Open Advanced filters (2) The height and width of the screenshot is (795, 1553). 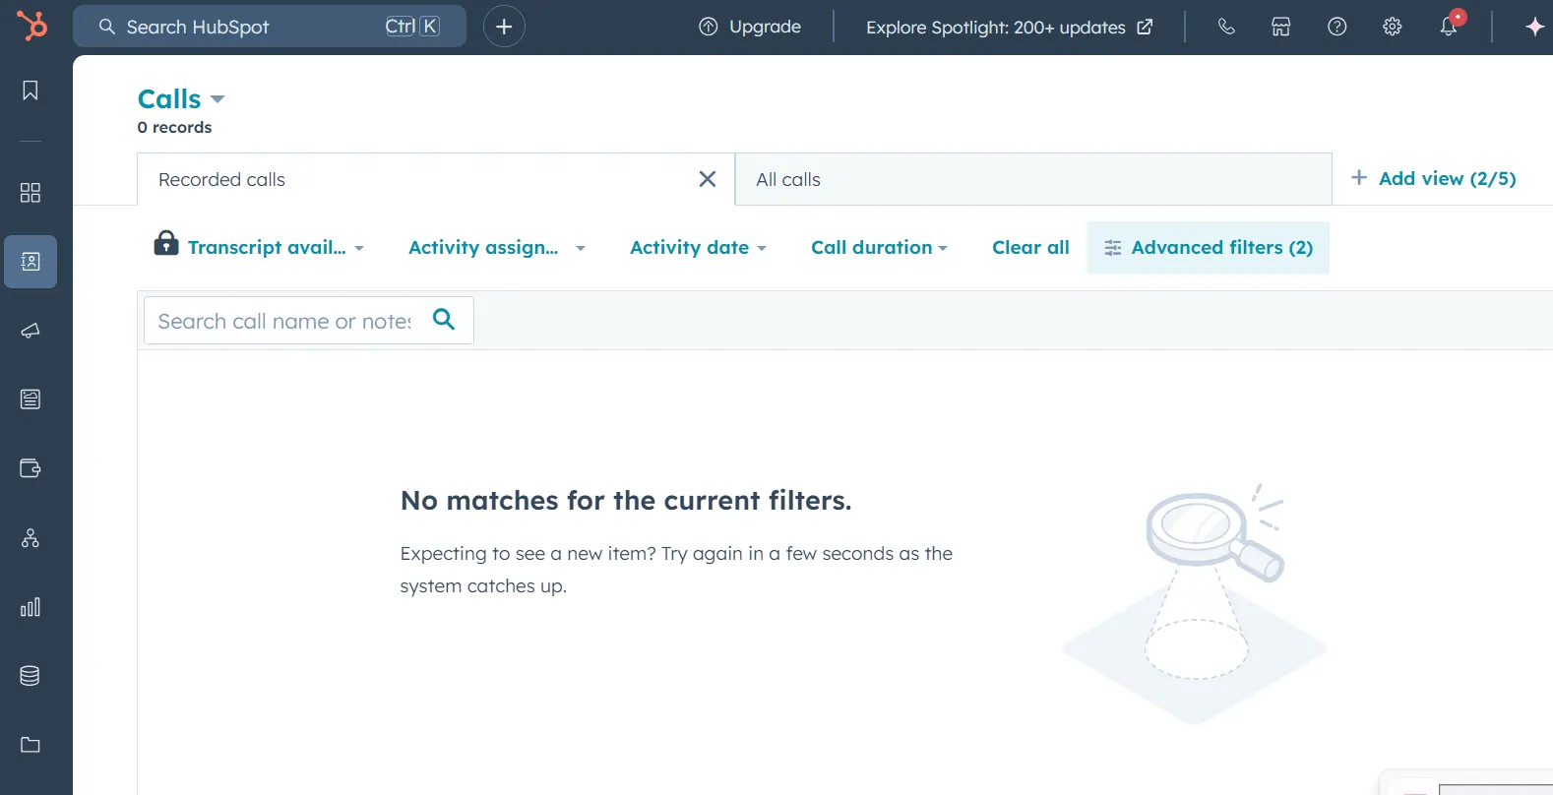pyautogui.click(x=1209, y=247)
